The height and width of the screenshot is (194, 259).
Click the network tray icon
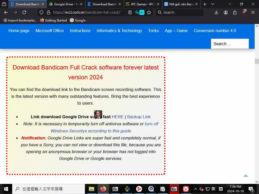[208, 189]
